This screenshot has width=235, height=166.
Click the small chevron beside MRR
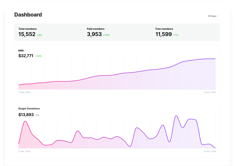(25, 51)
